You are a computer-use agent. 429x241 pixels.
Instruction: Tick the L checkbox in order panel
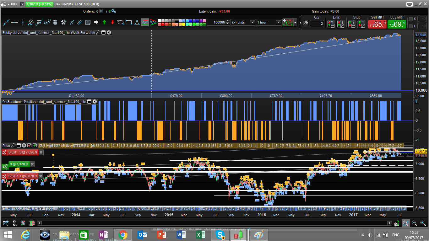tap(411, 26)
